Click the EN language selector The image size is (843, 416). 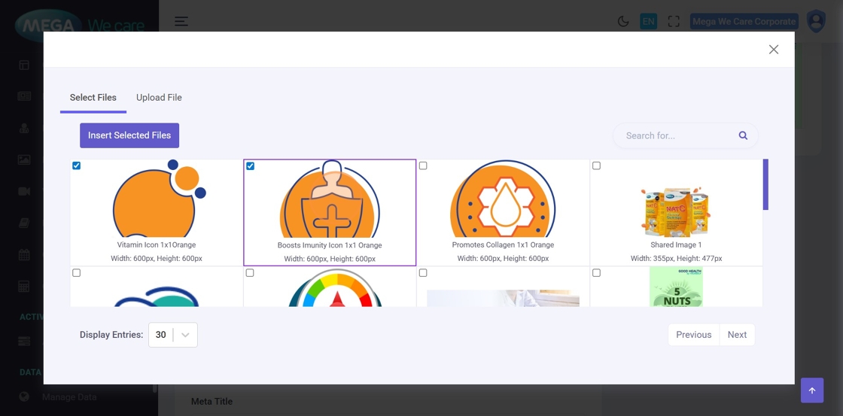(648, 22)
